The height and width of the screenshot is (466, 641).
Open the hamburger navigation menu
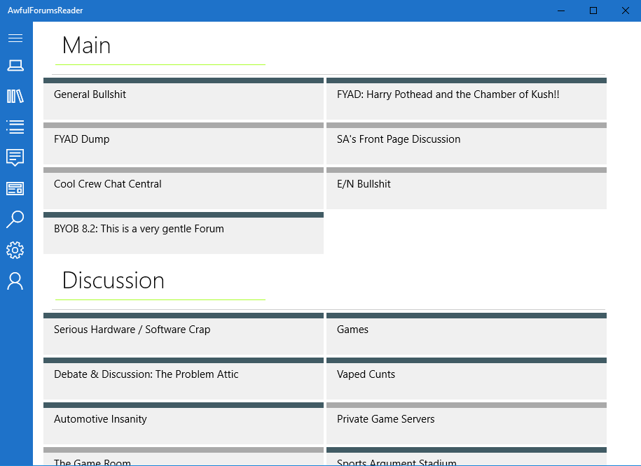[15, 38]
